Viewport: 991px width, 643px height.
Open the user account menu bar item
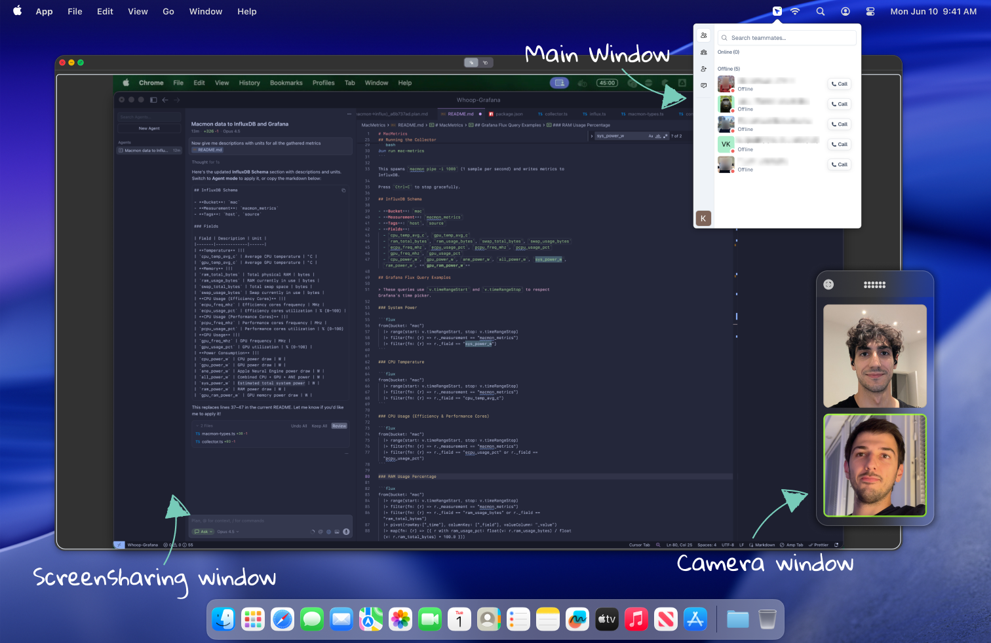point(845,11)
